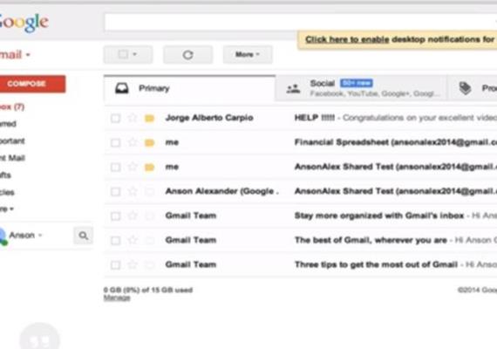Click the yellow importance marker on HELP email

[149, 119]
